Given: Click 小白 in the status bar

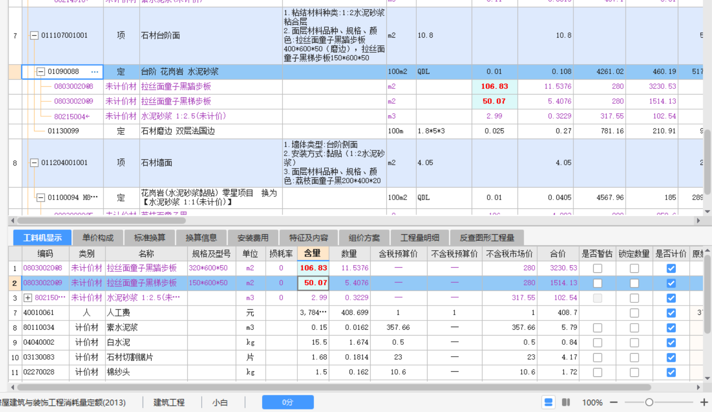Looking at the screenshot, I should tap(220, 402).
